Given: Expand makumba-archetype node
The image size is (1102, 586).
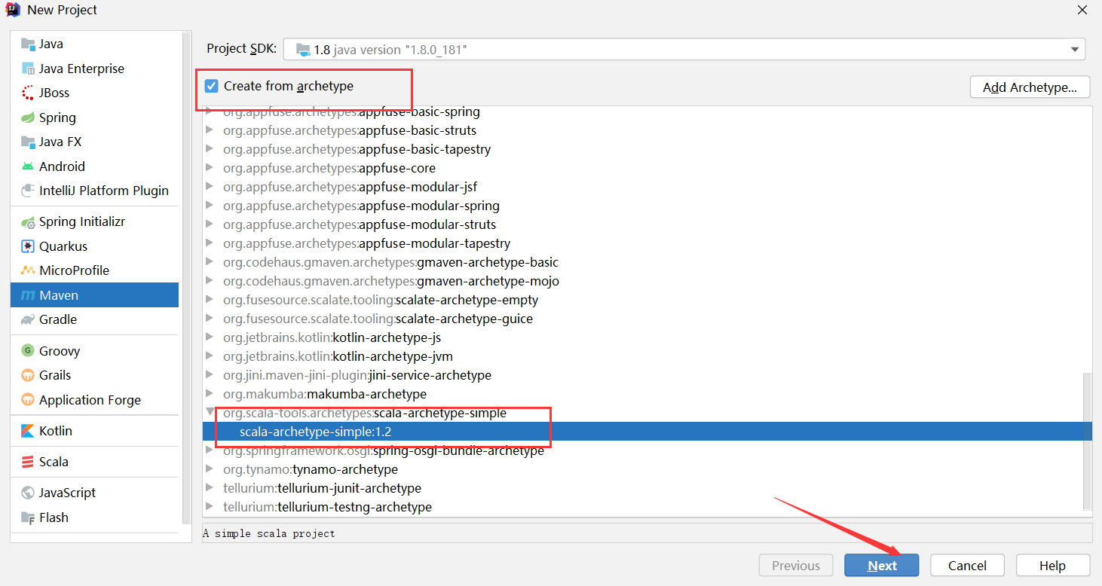Looking at the screenshot, I should (210, 394).
